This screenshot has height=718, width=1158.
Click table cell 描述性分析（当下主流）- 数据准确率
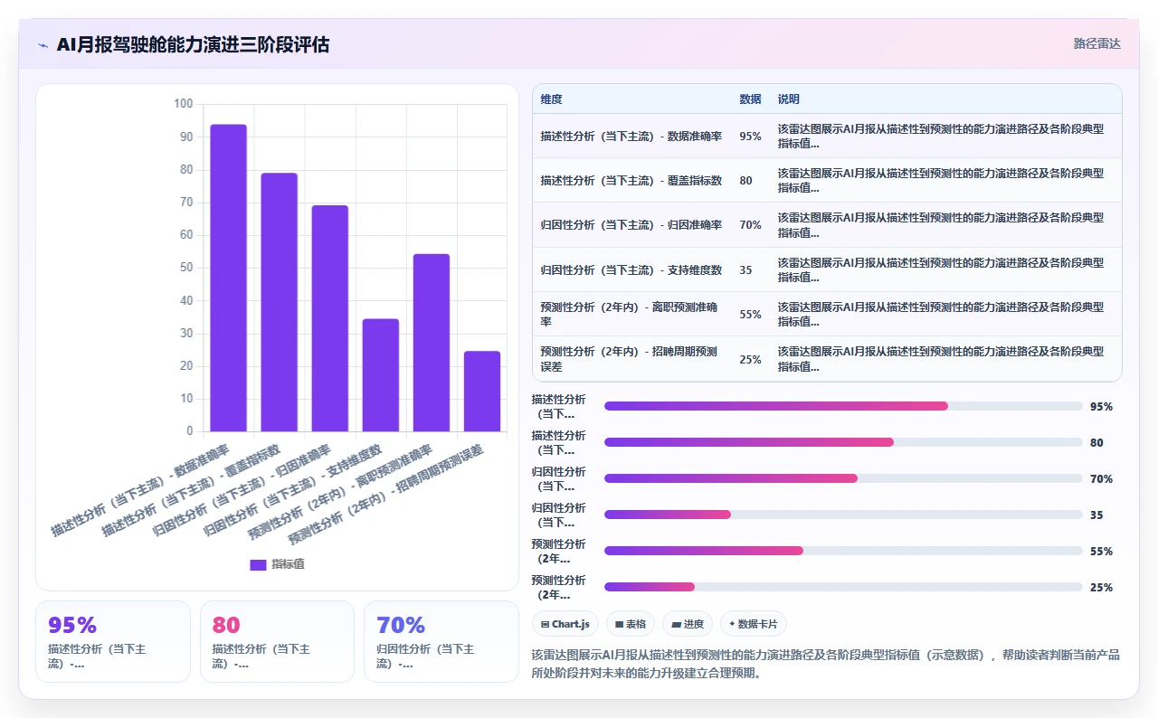coord(631,137)
